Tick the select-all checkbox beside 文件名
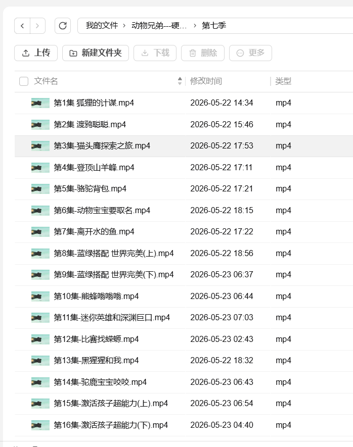This screenshot has width=353, height=447. pyautogui.click(x=24, y=81)
